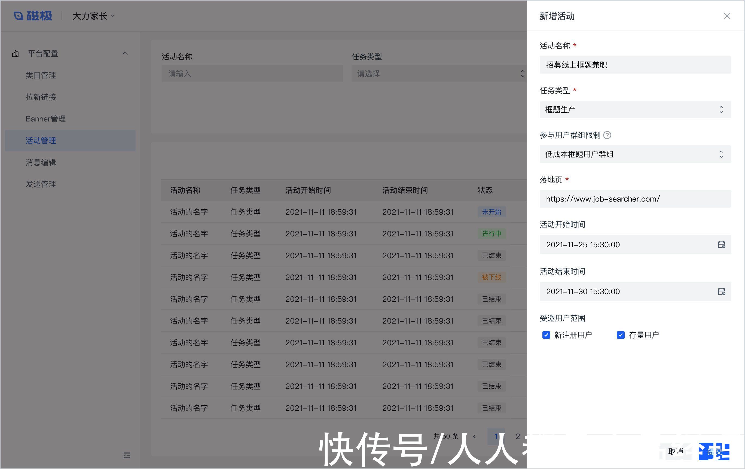Open the 低成本框题用户群组 dropdown
Image resolution: width=745 pixels, height=469 pixels.
point(635,154)
